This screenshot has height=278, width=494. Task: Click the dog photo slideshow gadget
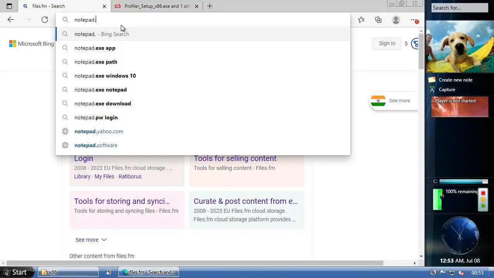pyautogui.click(x=460, y=46)
